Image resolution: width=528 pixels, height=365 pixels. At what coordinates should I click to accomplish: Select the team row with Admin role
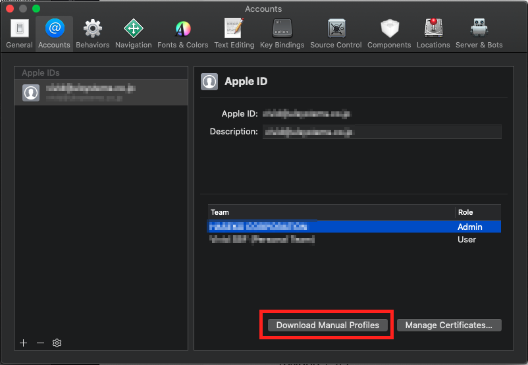[x=354, y=227]
